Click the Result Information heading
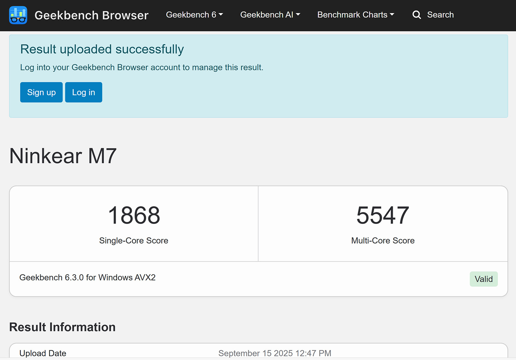The image size is (516, 360). tap(62, 327)
